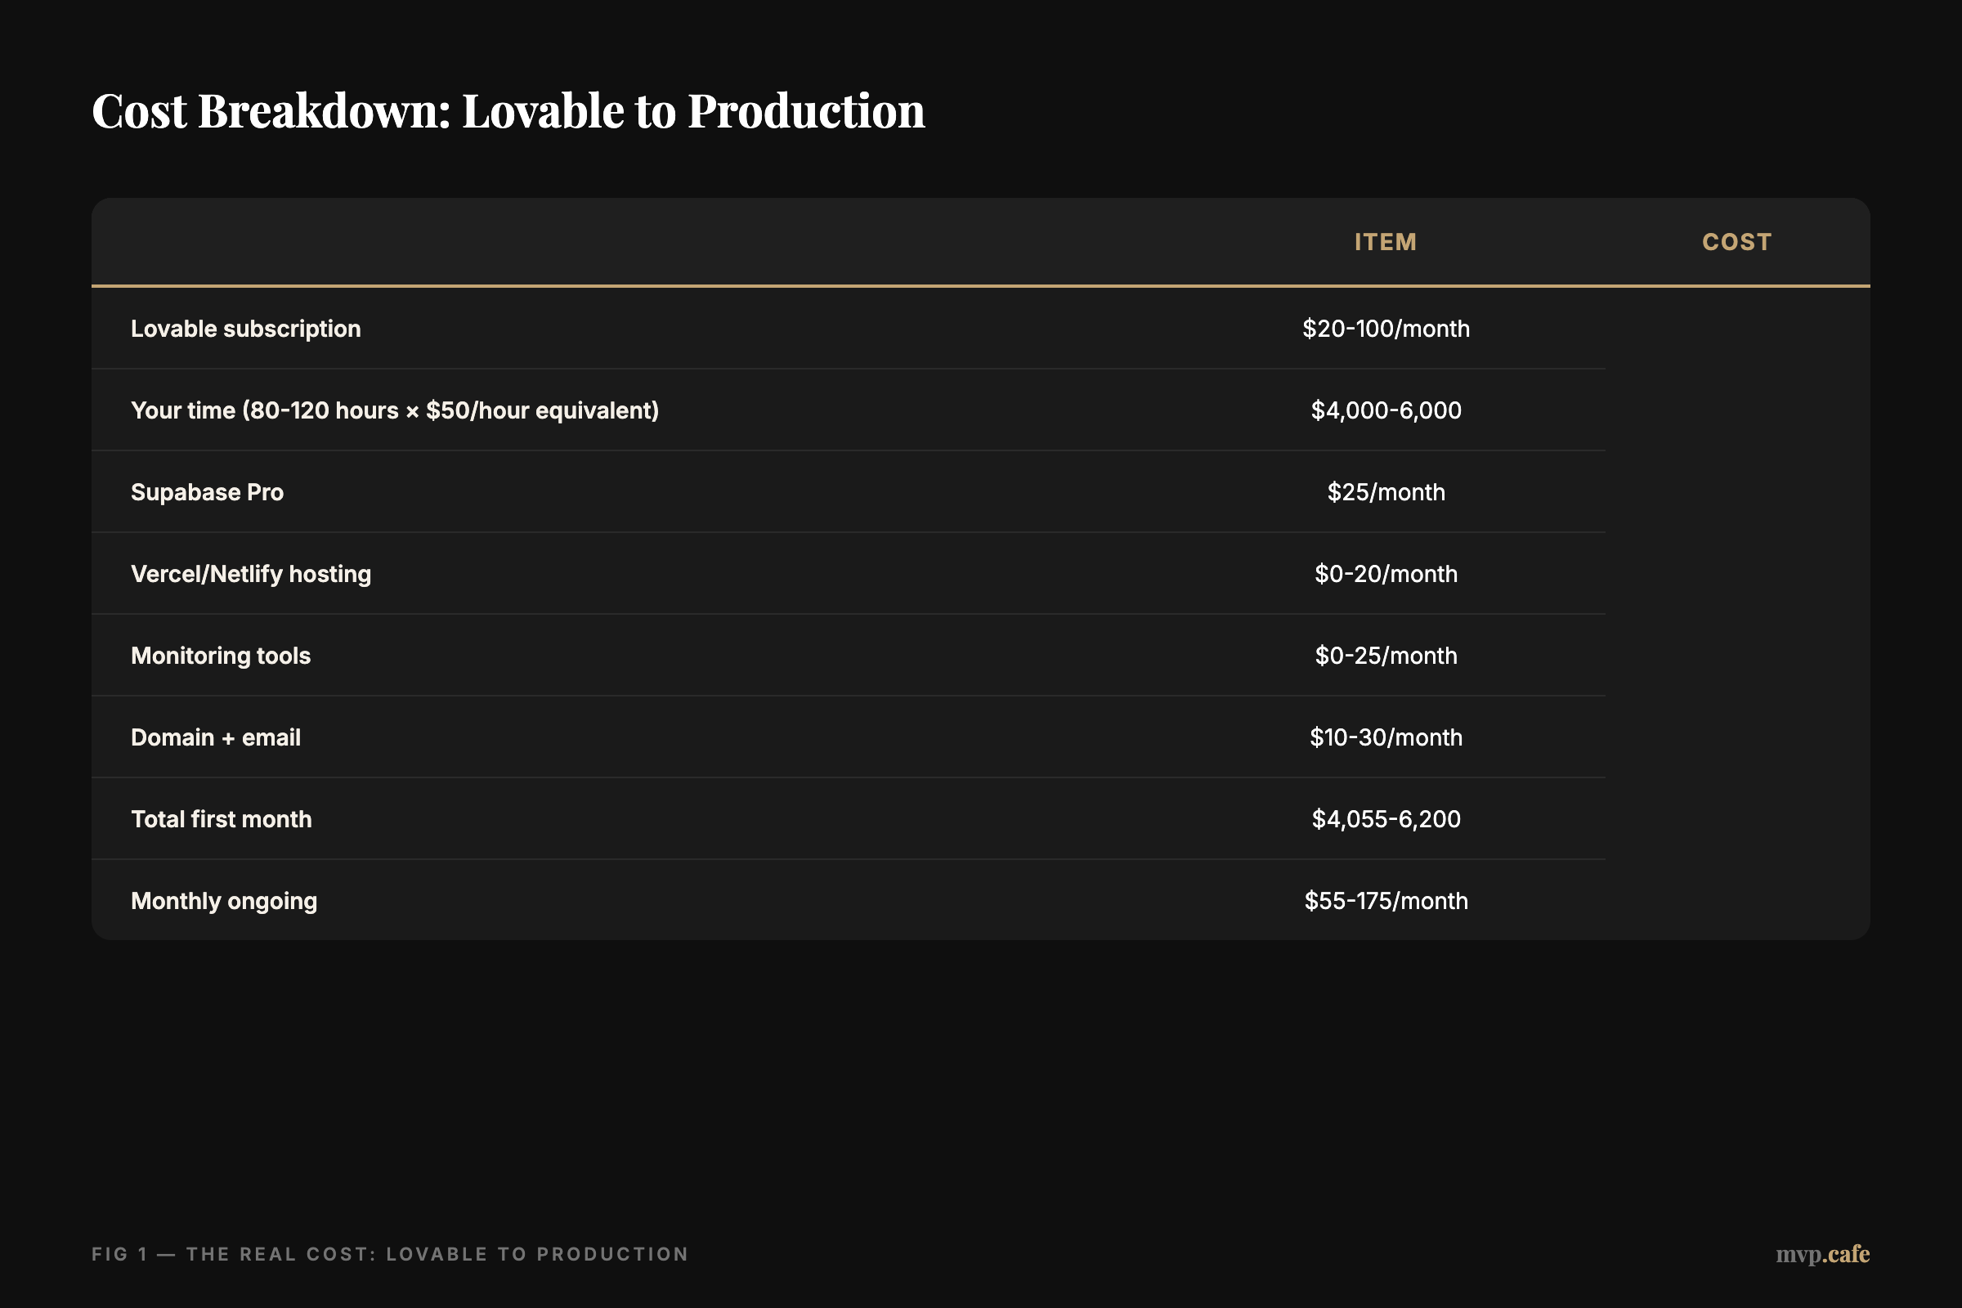Screen dimensions: 1962x1308
Task: Click the COST column header
Action: [x=1736, y=242]
